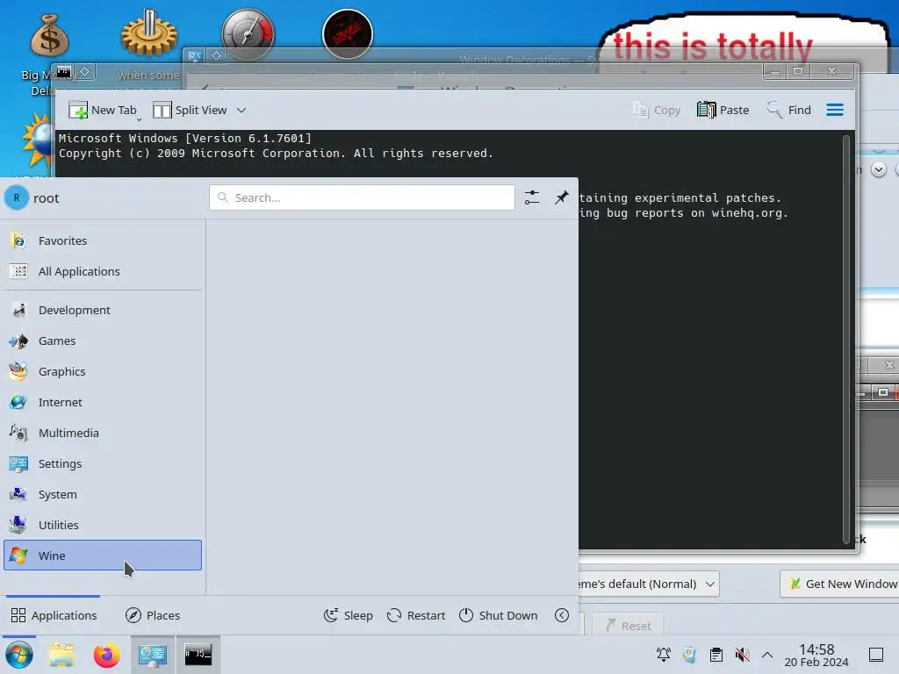Screen dimensions: 899x674
Task: Switch to Konsole taskbar entry
Action: [198, 655]
